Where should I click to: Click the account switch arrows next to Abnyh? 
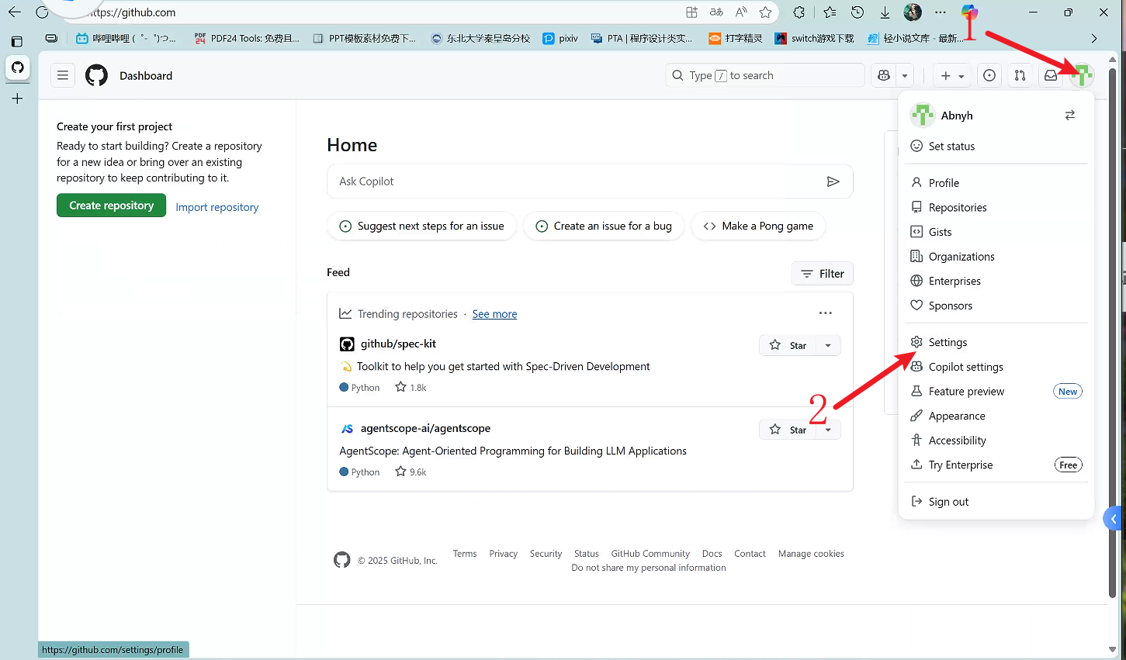(1070, 115)
